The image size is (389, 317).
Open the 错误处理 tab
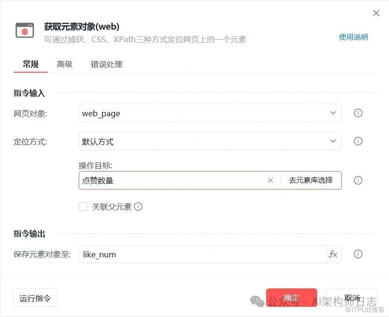[x=106, y=64]
